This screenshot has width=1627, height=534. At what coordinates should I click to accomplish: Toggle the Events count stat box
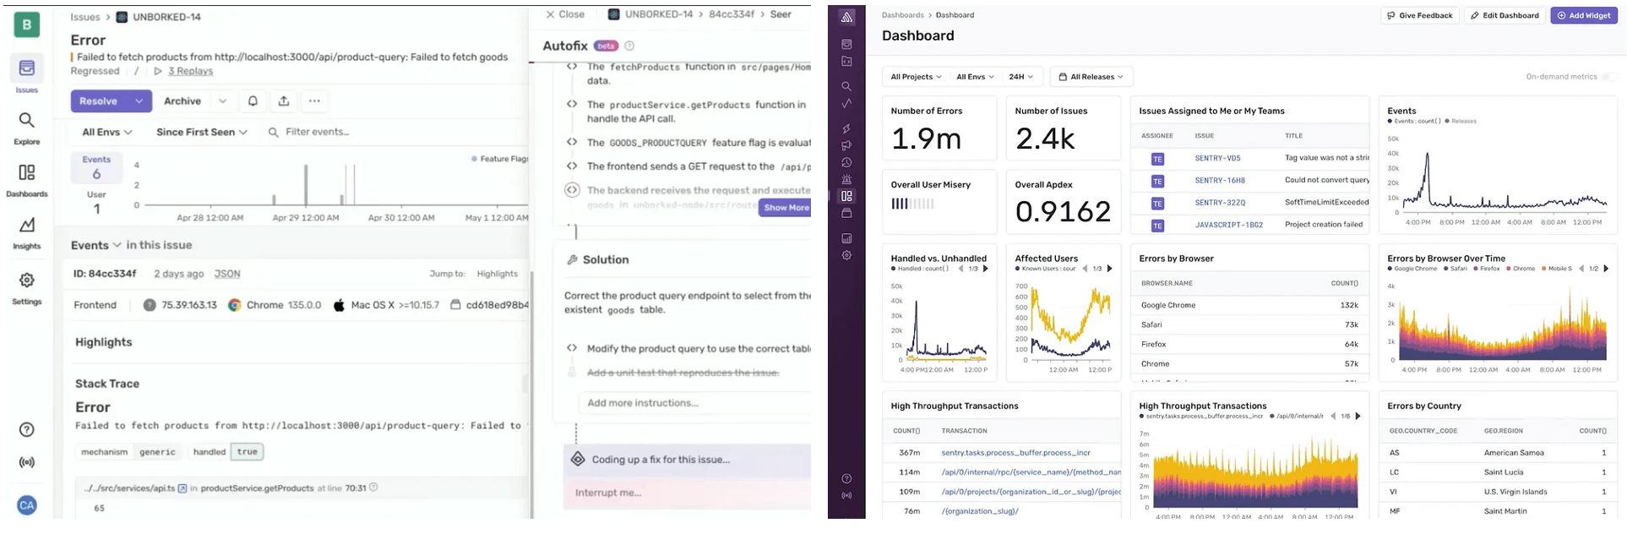(x=96, y=167)
